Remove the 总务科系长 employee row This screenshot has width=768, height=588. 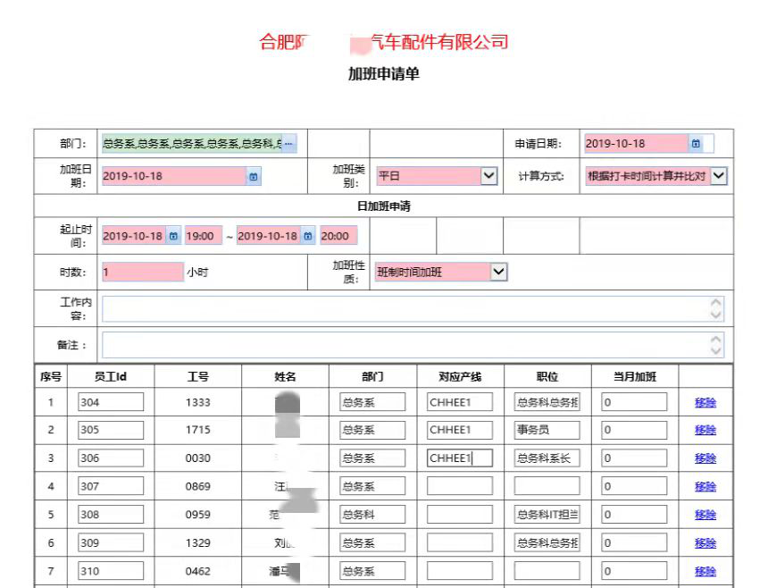[705, 458]
